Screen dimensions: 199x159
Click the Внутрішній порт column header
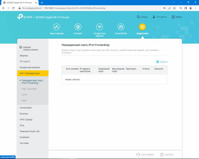pyautogui.click(x=118, y=70)
